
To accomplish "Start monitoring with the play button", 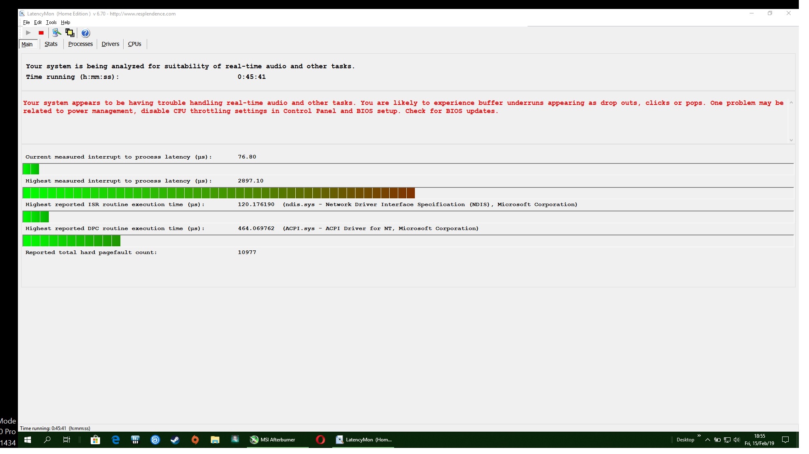I will (28, 33).
